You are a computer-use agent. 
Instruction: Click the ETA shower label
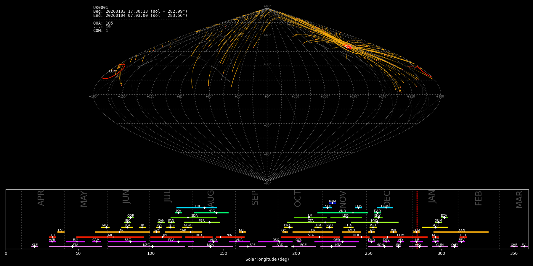[x=75, y=245]
